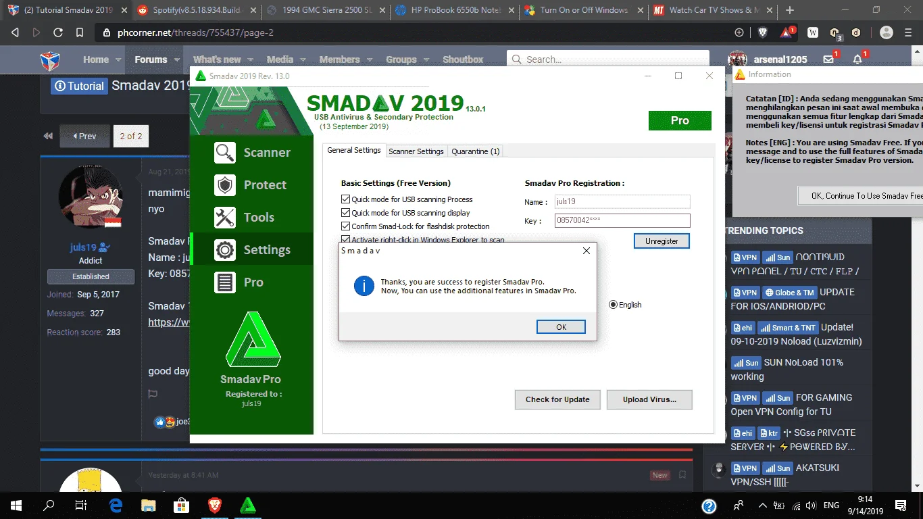923x519 pixels.
Task: Click Home in the forum navigation bar
Action: pos(96,59)
